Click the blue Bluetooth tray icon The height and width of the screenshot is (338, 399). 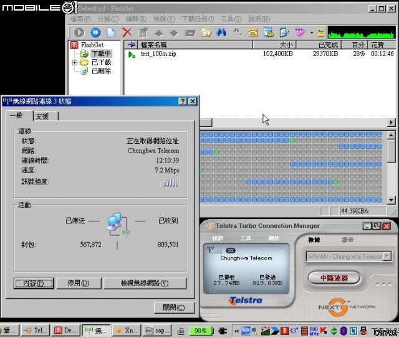pyautogui.click(x=344, y=331)
